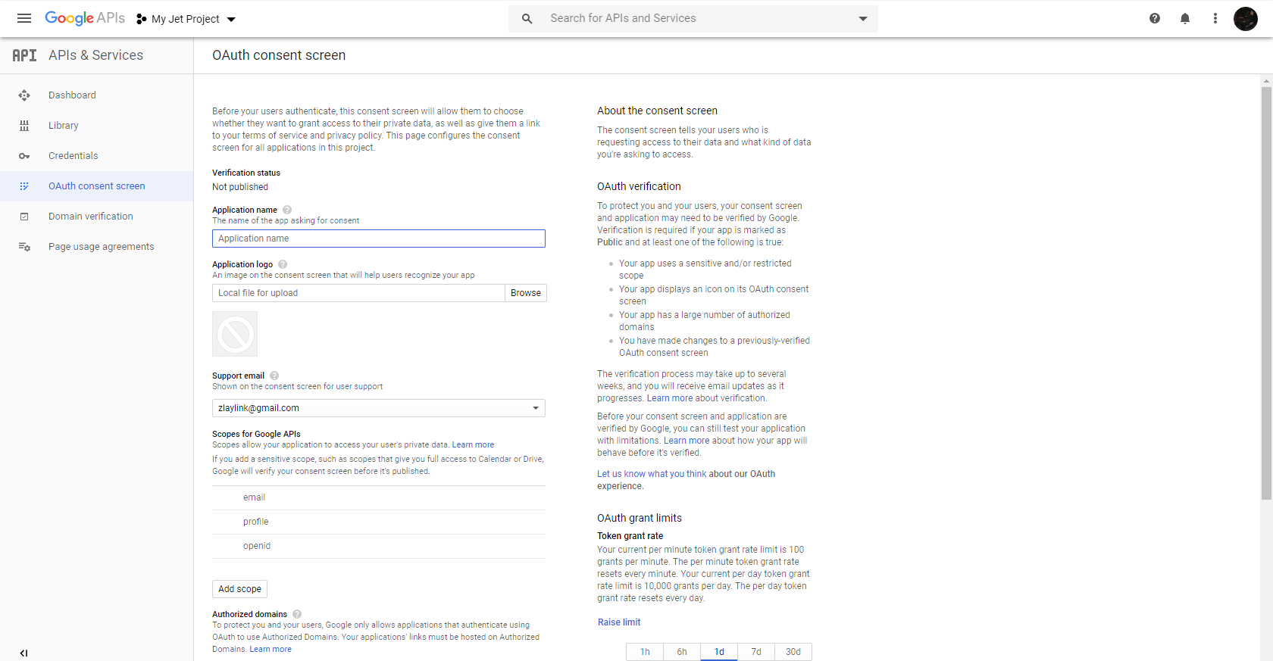
Task: Open the Support email dropdown
Action: [x=379, y=408]
